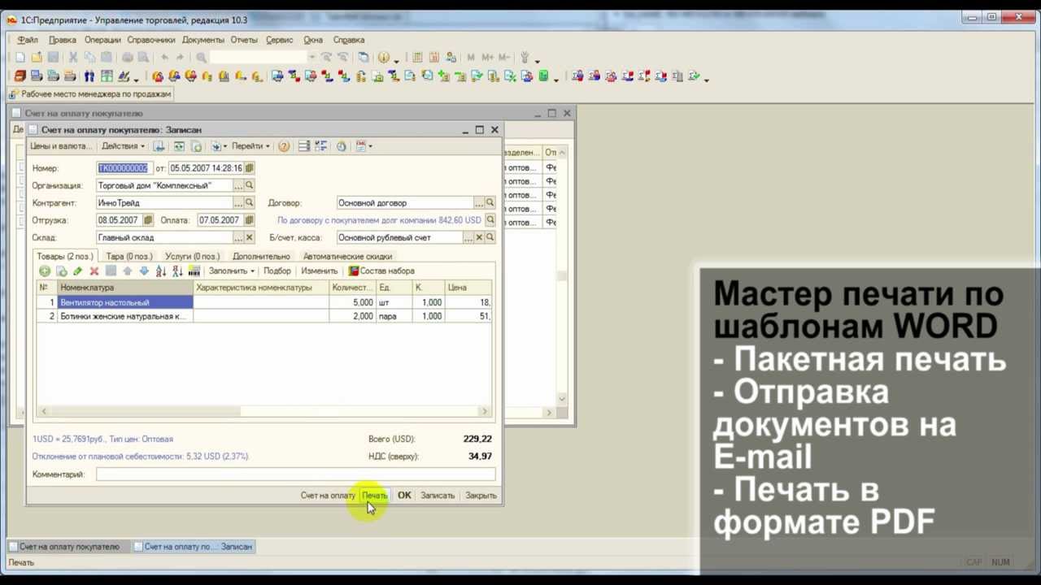This screenshot has width=1041, height=585.
Task: Expand the Действия dropdown menu
Action: [x=123, y=146]
